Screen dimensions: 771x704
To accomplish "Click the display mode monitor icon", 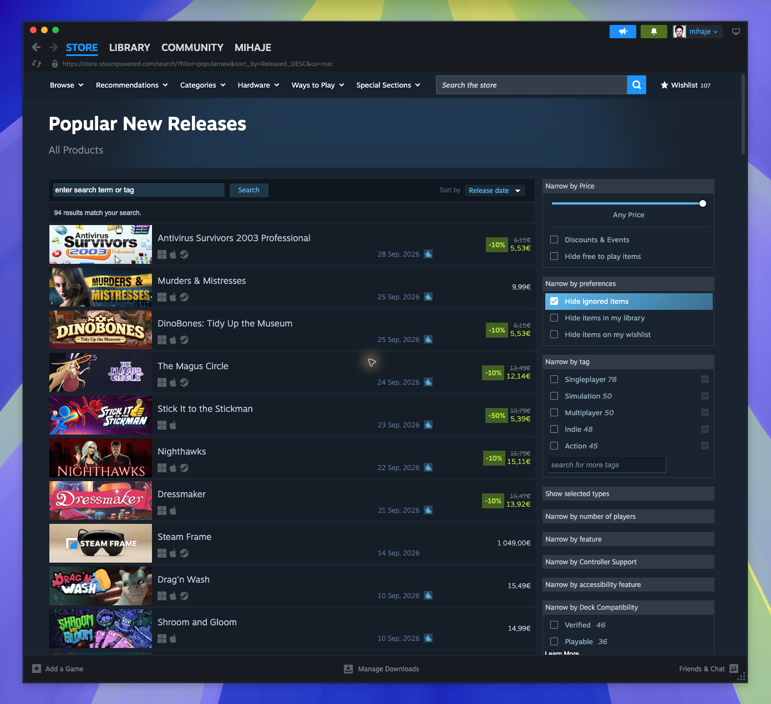I will coord(736,32).
